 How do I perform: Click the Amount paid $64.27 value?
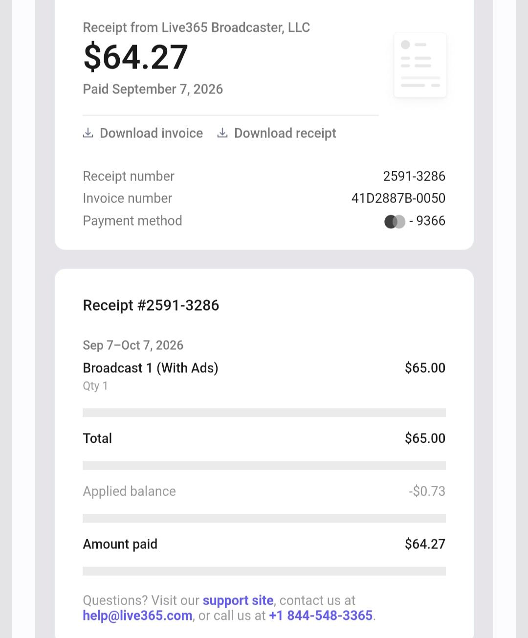[x=425, y=544]
